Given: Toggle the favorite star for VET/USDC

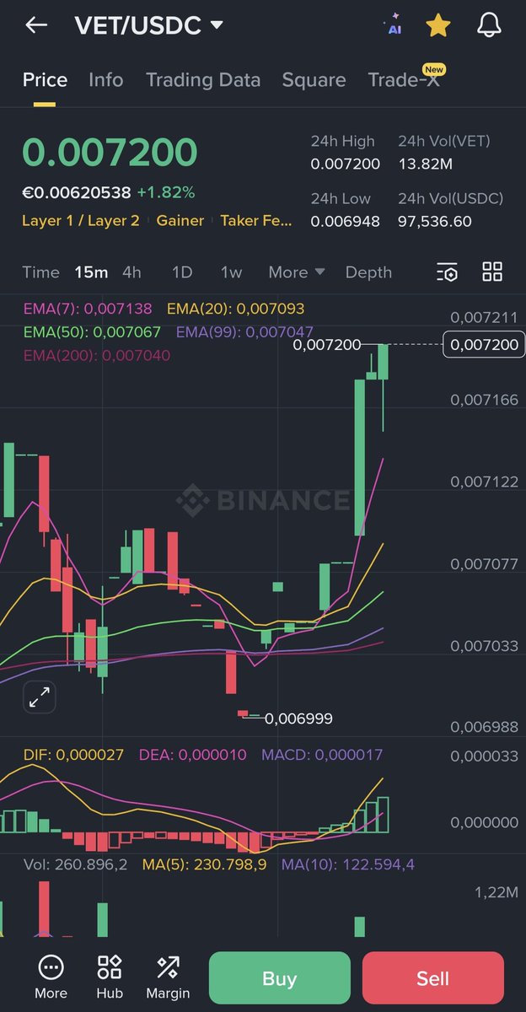Looking at the screenshot, I should point(437,25).
